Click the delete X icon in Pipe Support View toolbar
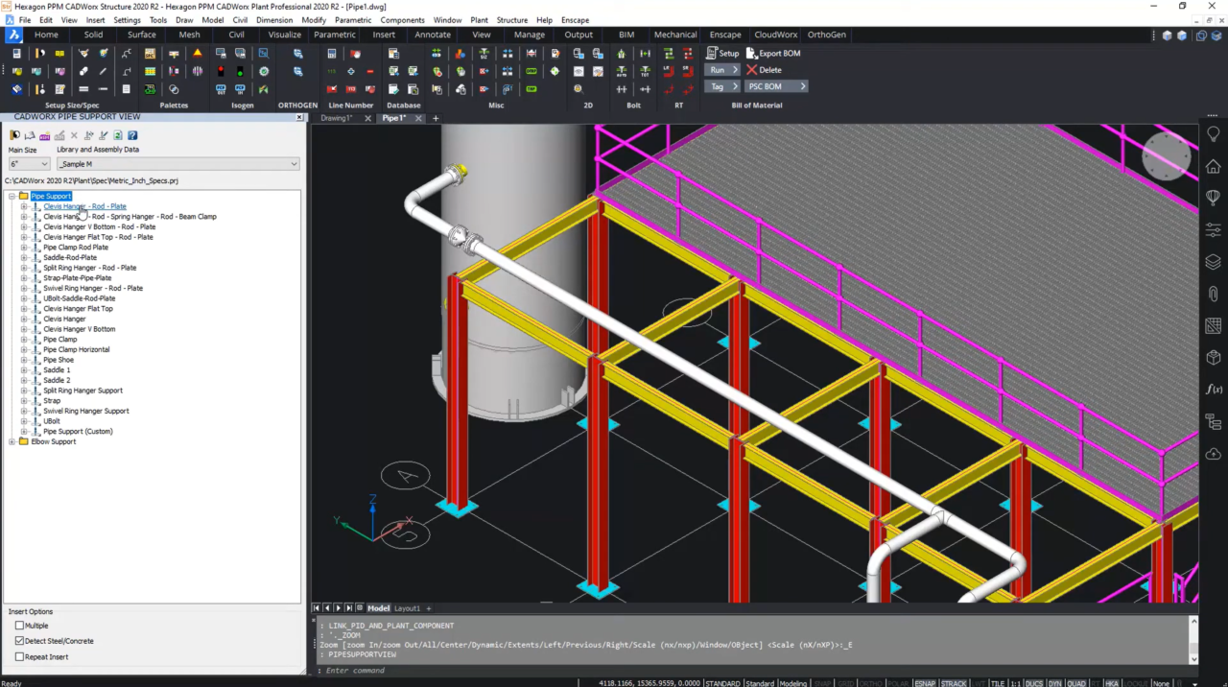This screenshot has height=687, width=1228. click(x=74, y=135)
